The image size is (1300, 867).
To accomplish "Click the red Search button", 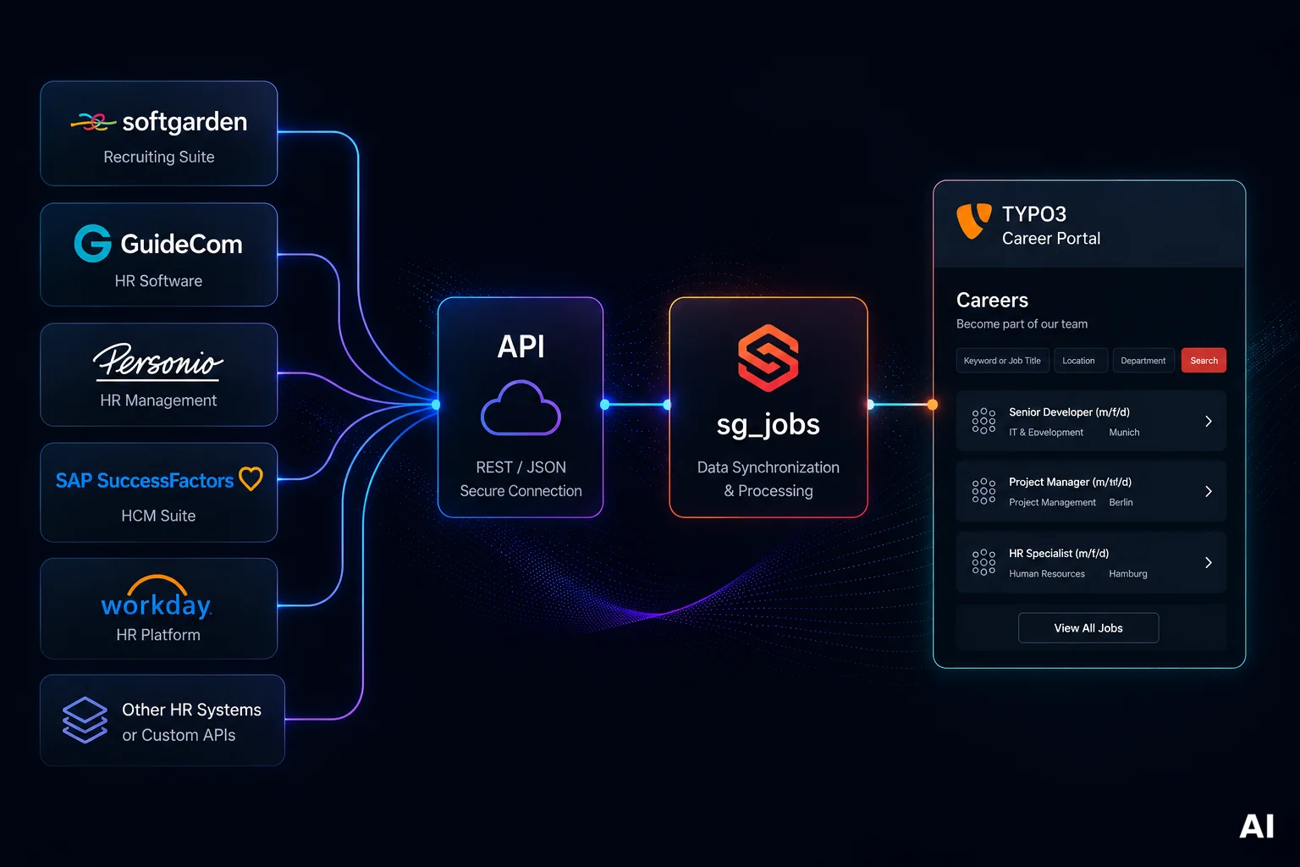I will point(1204,361).
